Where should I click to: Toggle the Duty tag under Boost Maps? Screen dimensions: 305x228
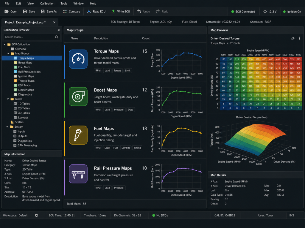[x=130, y=110]
